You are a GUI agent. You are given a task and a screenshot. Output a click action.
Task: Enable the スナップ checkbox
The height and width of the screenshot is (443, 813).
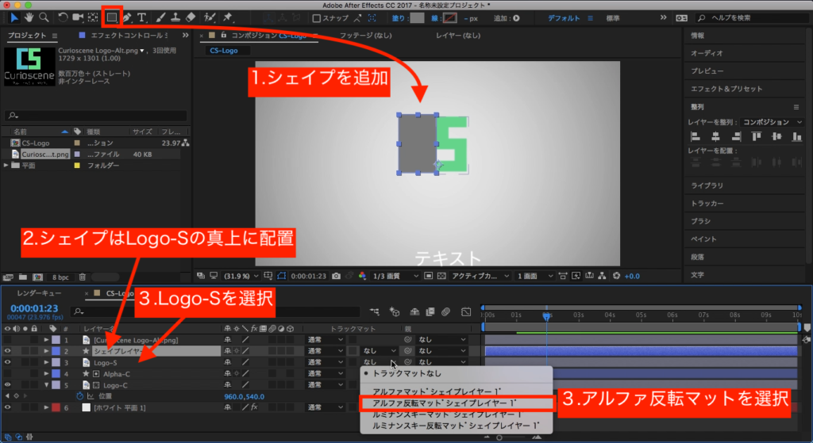pos(318,17)
